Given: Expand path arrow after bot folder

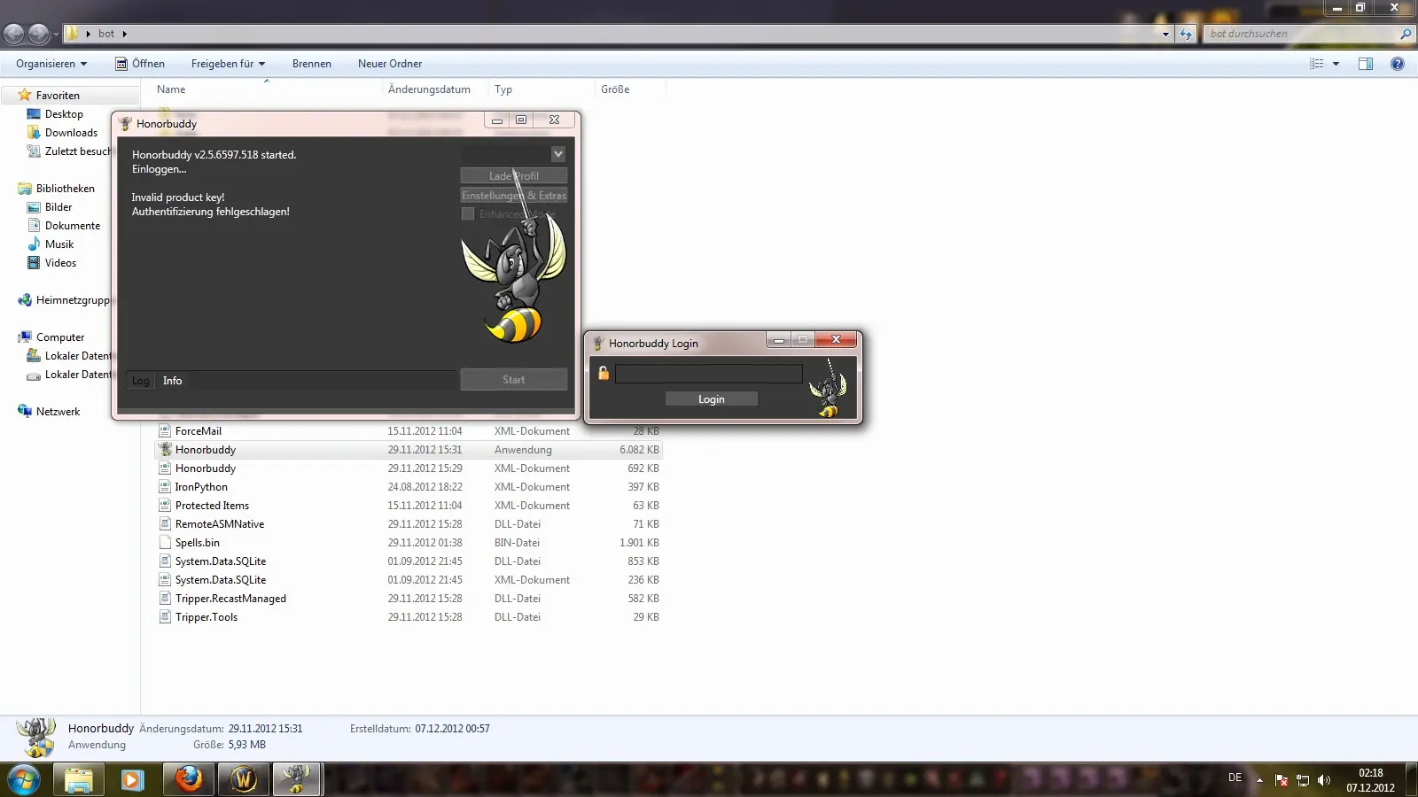Looking at the screenshot, I should pos(125,34).
